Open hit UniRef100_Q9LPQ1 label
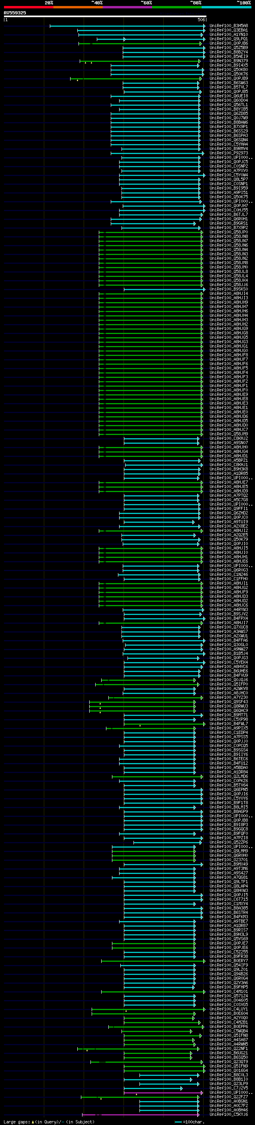This screenshot has height=1125, width=255. point(229,39)
